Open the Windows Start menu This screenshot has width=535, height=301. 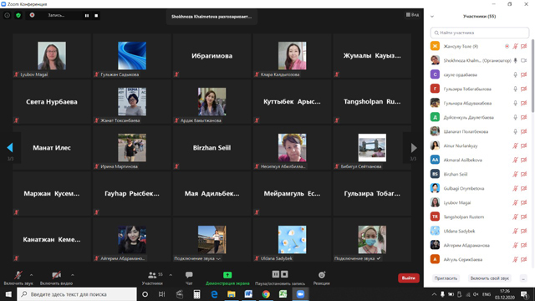pyautogui.click(x=8, y=294)
